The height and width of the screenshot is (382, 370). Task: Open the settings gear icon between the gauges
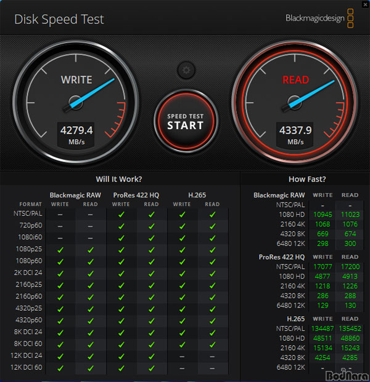(x=186, y=70)
